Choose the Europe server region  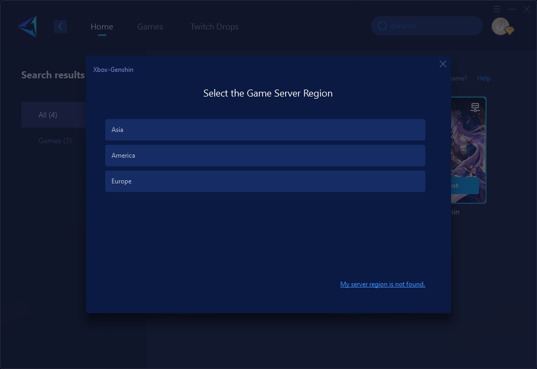pyautogui.click(x=265, y=181)
